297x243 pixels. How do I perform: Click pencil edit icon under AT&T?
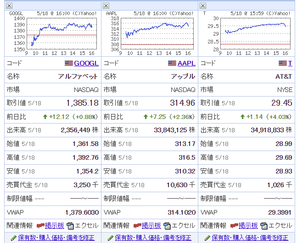pyautogui.click(x=207, y=238)
